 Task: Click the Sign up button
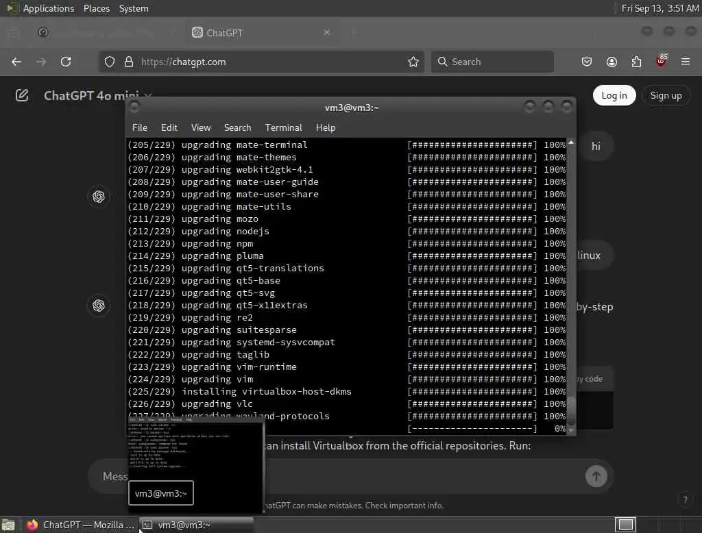point(666,95)
